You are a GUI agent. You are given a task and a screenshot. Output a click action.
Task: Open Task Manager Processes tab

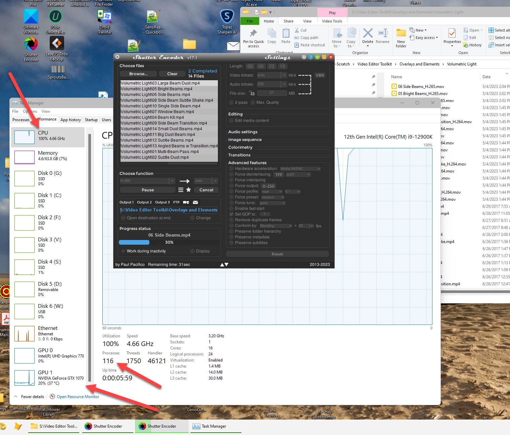(x=21, y=120)
